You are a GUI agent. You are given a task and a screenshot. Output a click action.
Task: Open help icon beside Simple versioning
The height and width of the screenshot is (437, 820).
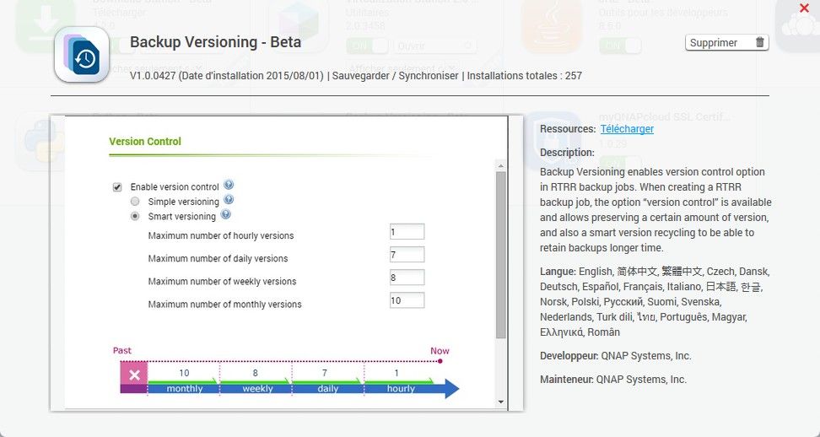(x=229, y=201)
